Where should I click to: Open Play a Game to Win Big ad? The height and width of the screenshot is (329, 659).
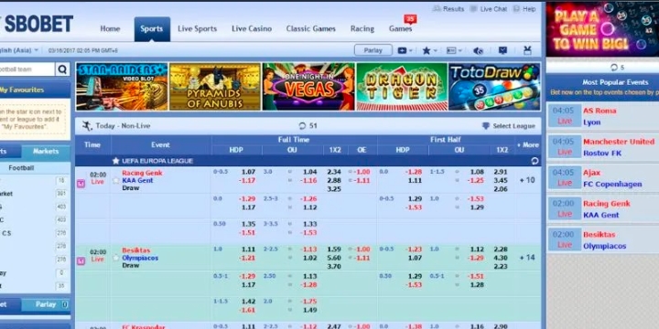click(x=602, y=29)
